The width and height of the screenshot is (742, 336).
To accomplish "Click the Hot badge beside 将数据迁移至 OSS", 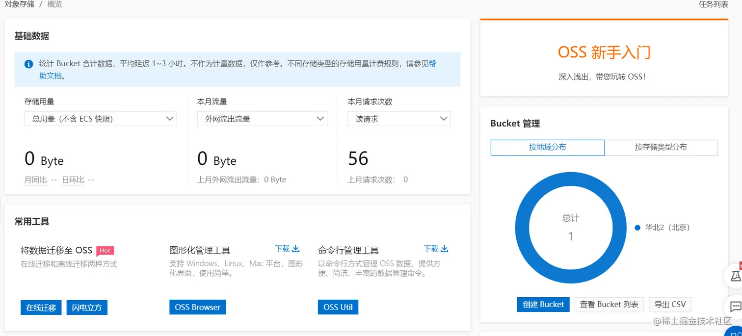I will [x=105, y=250].
